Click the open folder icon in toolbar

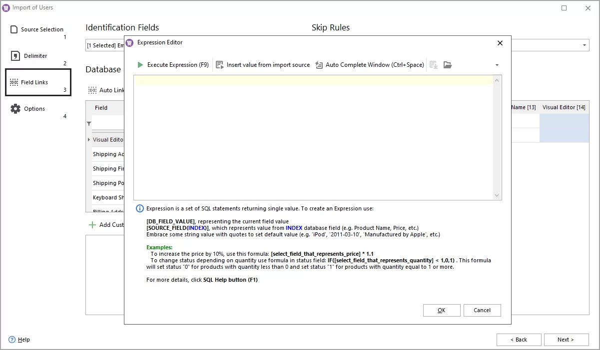click(x=448, y=65)
